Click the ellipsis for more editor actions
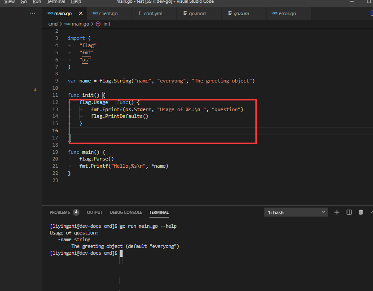Viewport: 373px width, 291px height. [32, 13]
